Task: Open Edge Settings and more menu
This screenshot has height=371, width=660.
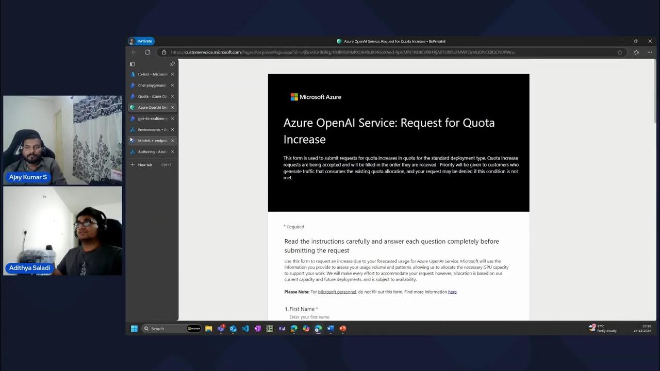Action: (x=650, y=52)
